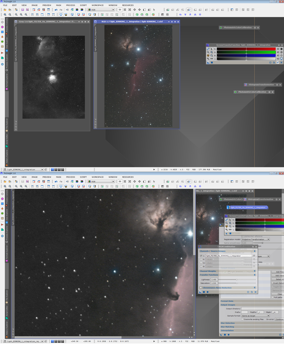
Task: Click Zoom Out magnifier in bottom window toolbar
Action: tap(10, 186)
